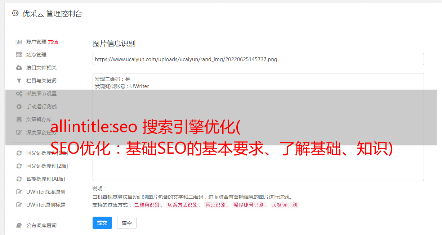The width and height of the screenshot is (442, 235).
Task: Open 智能伪原创[AI版] tool
Action: point(46,179)
